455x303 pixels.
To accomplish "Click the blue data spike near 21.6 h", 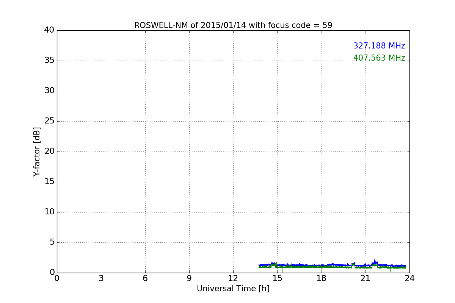I will (375, 261).
